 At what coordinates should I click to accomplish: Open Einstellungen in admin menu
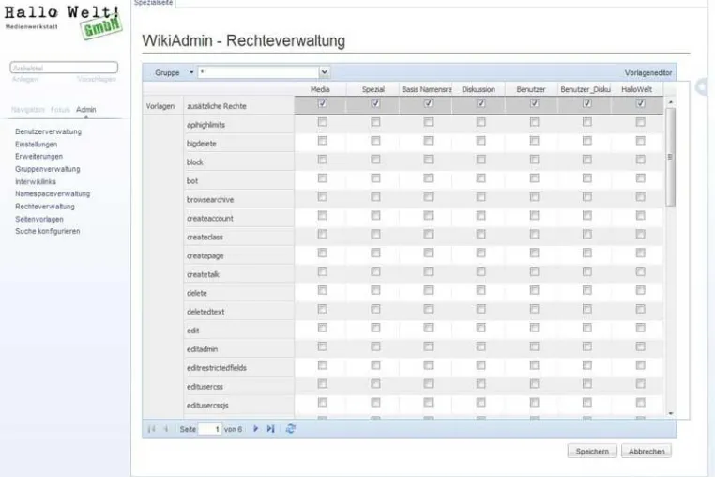click(x=36, y=145)
